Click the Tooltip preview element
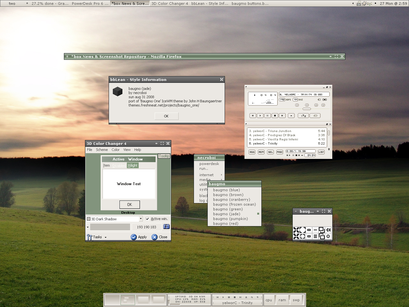This screenshot has height=307, width=409. coord(164,156)
